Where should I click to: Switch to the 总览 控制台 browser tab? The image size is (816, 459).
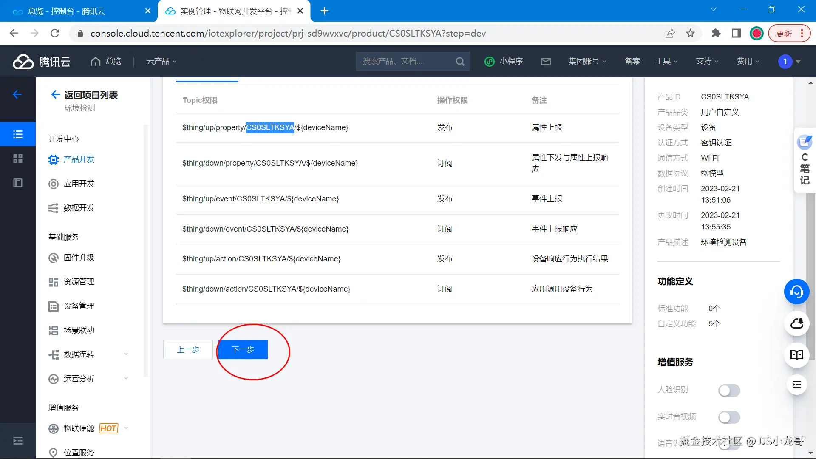(67, 11)
